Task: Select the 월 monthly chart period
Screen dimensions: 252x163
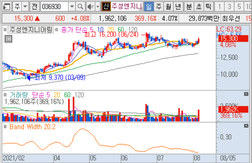Action: point(168,7)
